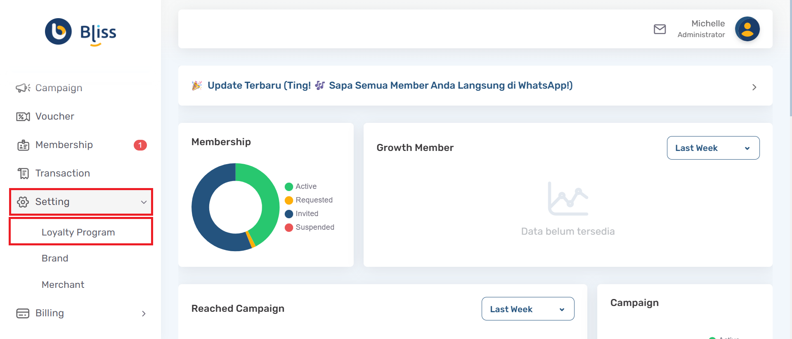This screenshot has width=792, height=339.
Task: Click the Billing card icon
Action: click(x=23, y=313)
